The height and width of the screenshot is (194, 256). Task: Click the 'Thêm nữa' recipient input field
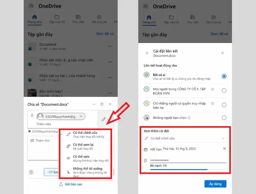44,124
